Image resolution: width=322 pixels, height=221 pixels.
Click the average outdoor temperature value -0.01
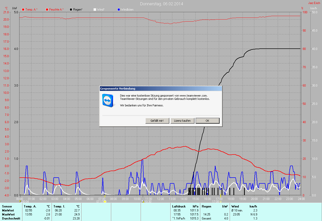pos(47,218)
